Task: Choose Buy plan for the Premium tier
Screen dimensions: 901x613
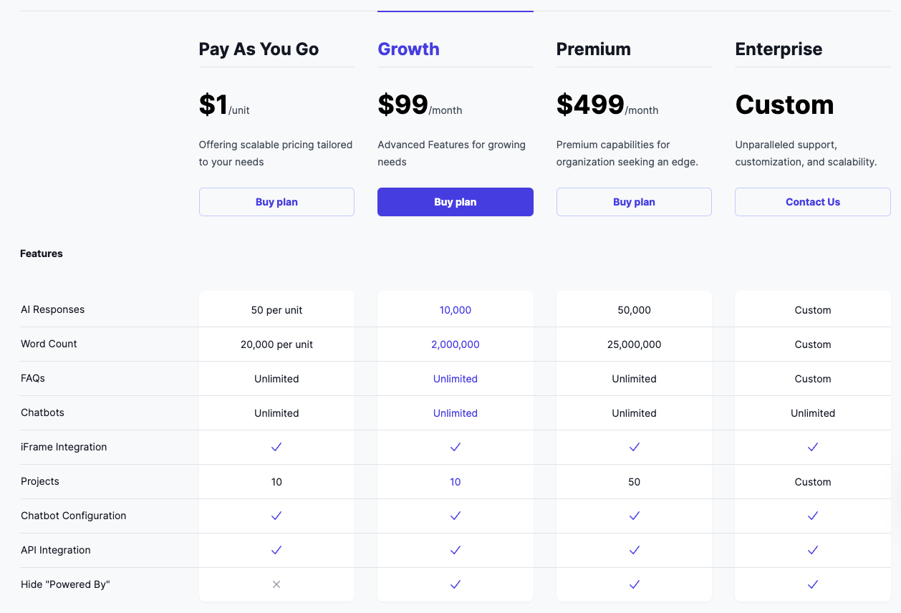Action: point(634,202)
